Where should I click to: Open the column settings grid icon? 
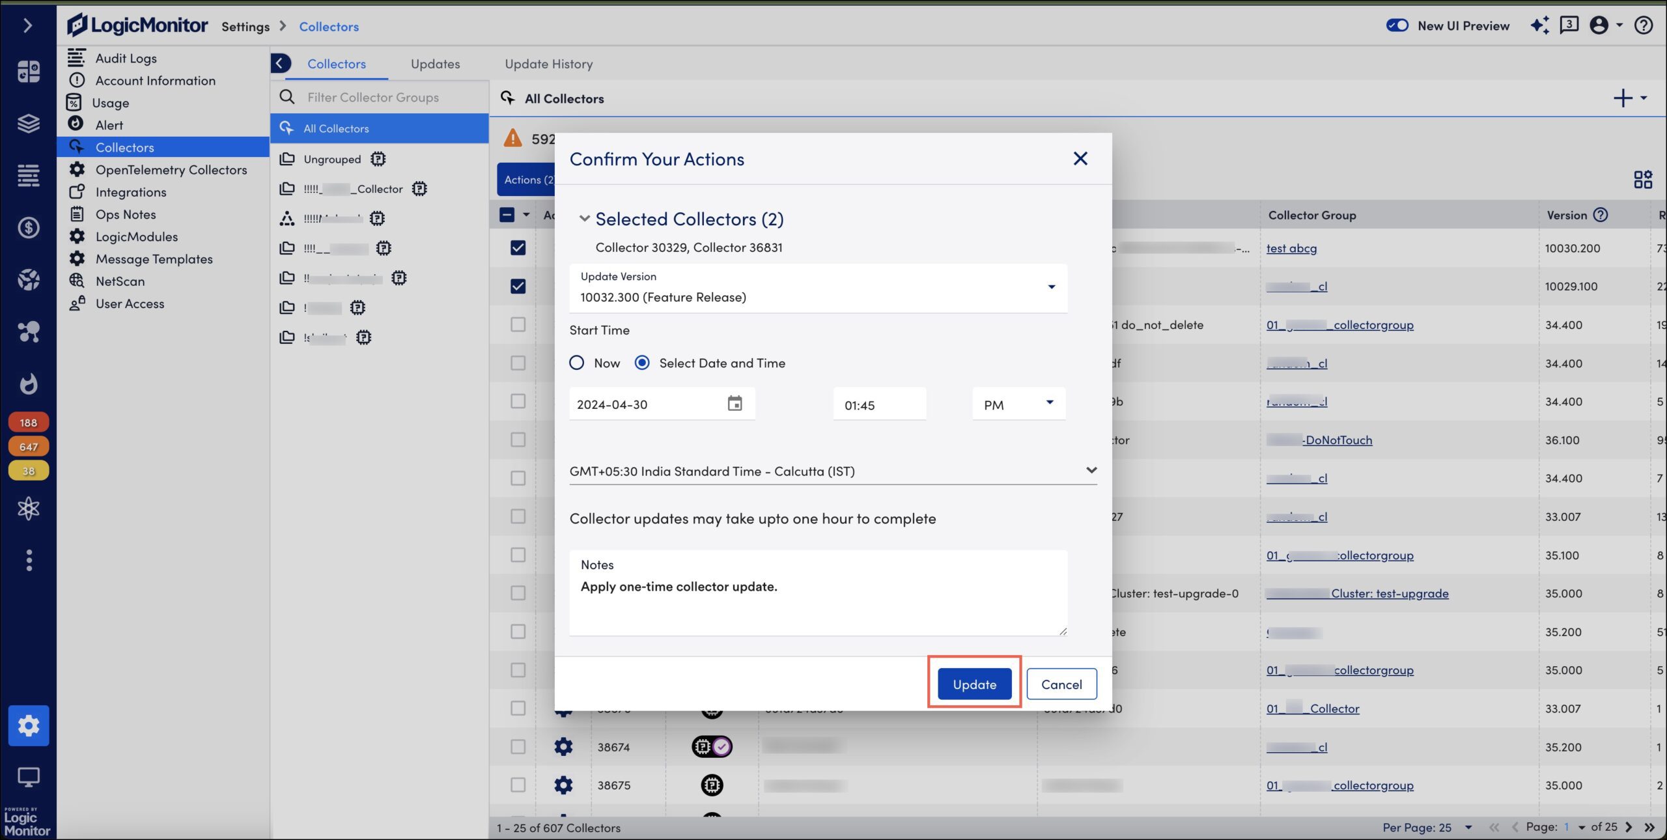pos(1642,180)
